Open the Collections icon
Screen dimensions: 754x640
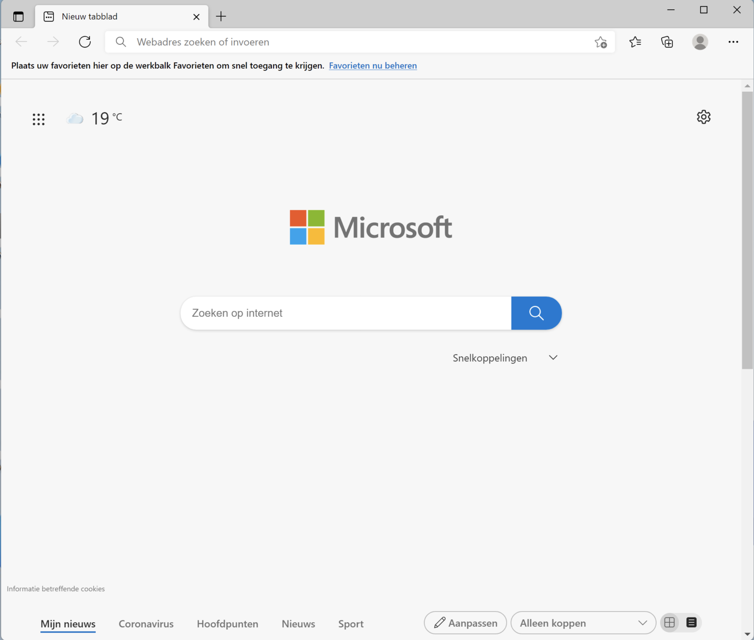667,42
